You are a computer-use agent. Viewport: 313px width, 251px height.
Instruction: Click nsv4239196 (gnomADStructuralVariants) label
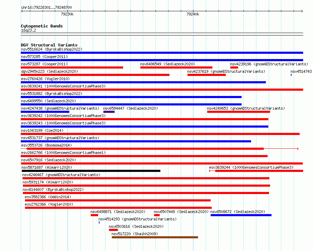269,64
